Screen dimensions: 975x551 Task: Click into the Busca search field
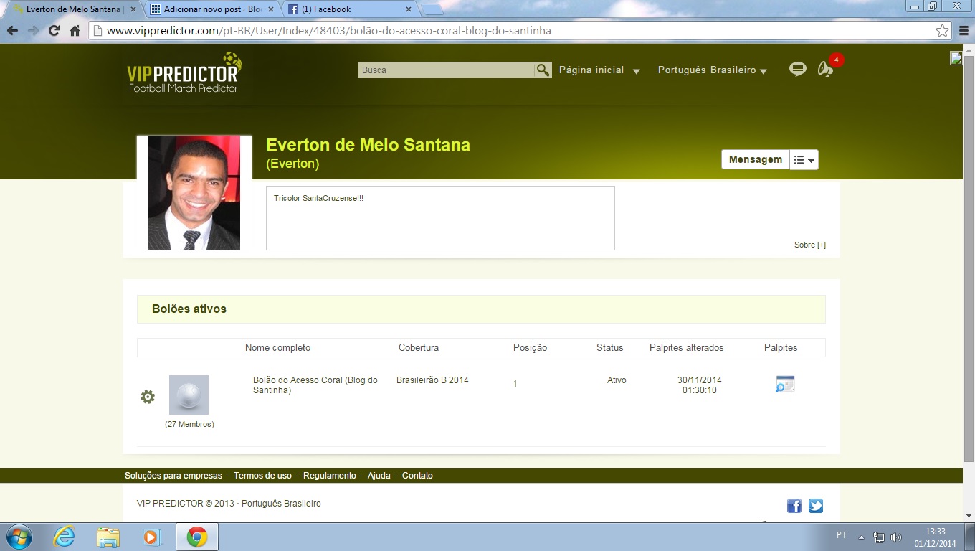tap(446, 70)
